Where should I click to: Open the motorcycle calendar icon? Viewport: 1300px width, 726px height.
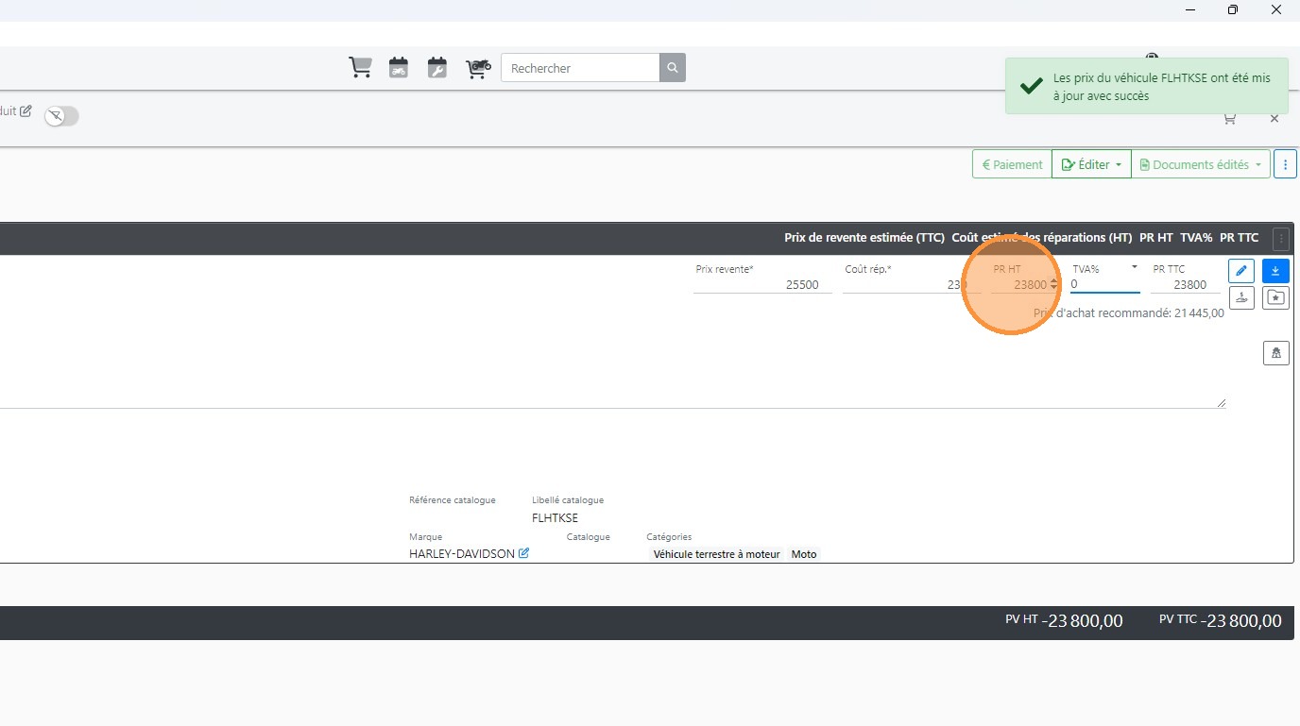coord(399,68)
